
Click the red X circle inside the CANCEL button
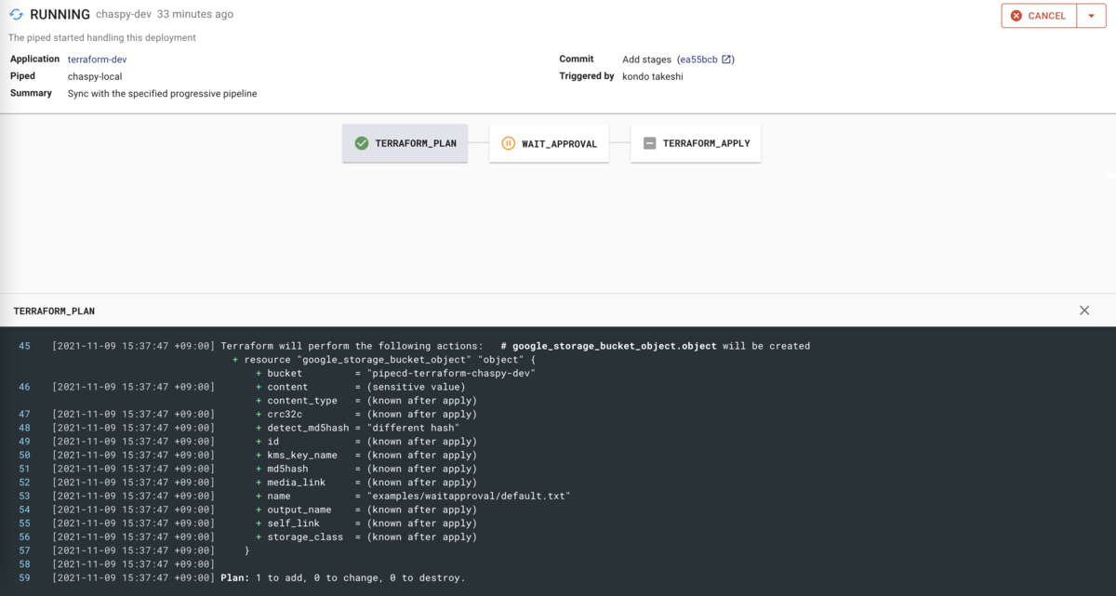tap(1017, 16)
